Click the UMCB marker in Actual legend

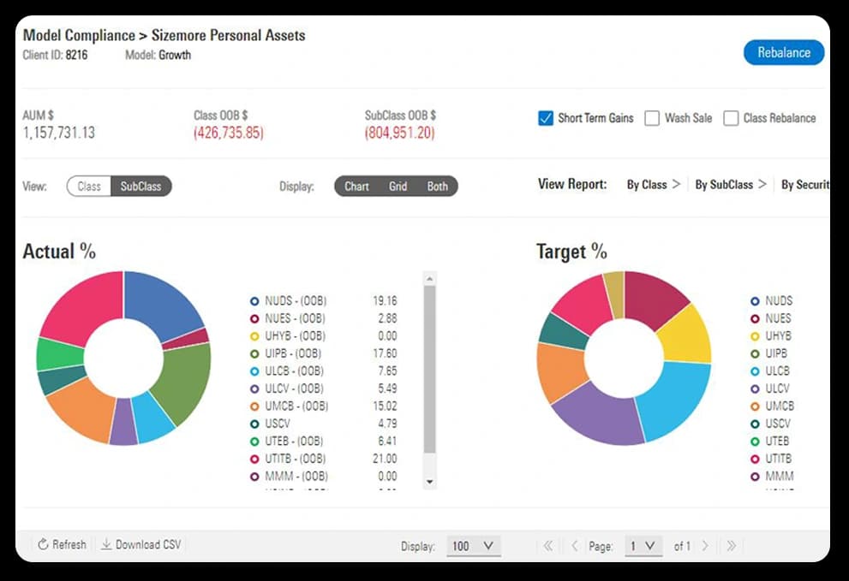coord(254,406)
